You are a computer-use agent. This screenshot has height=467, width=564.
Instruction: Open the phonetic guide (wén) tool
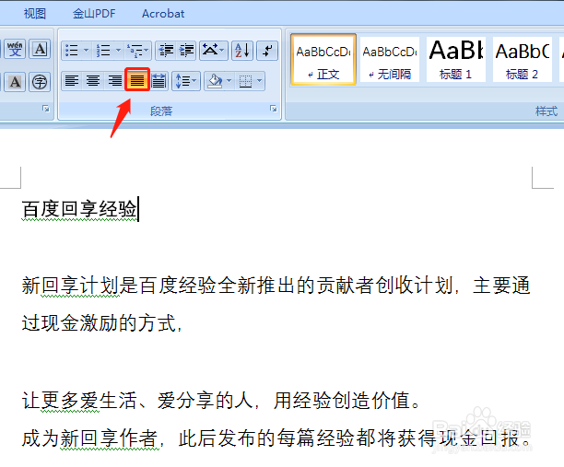click(x=16, y=49)
